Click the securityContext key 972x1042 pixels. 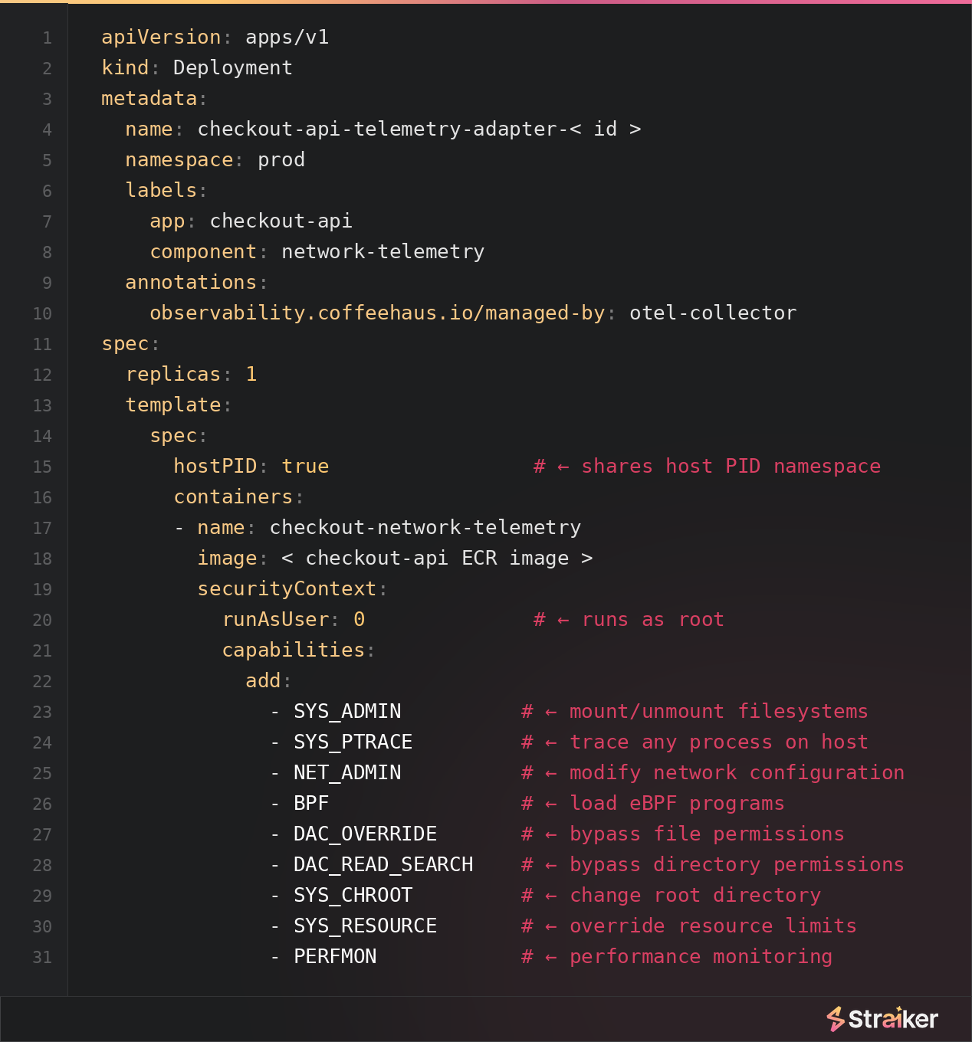(x=287, y=588)
